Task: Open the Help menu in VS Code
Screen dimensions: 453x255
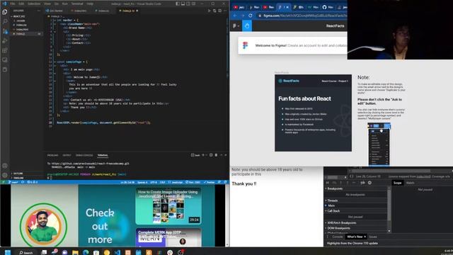Action: point(90,4)
